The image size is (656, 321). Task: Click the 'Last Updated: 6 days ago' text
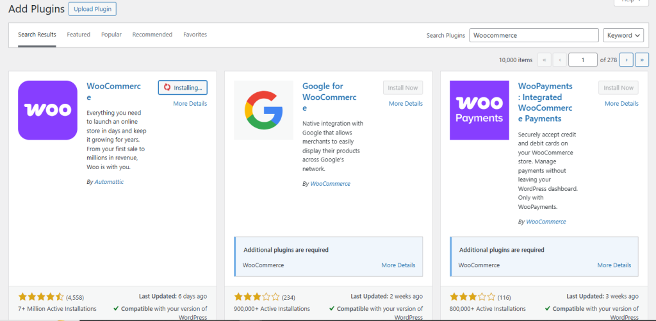(173, 296)
